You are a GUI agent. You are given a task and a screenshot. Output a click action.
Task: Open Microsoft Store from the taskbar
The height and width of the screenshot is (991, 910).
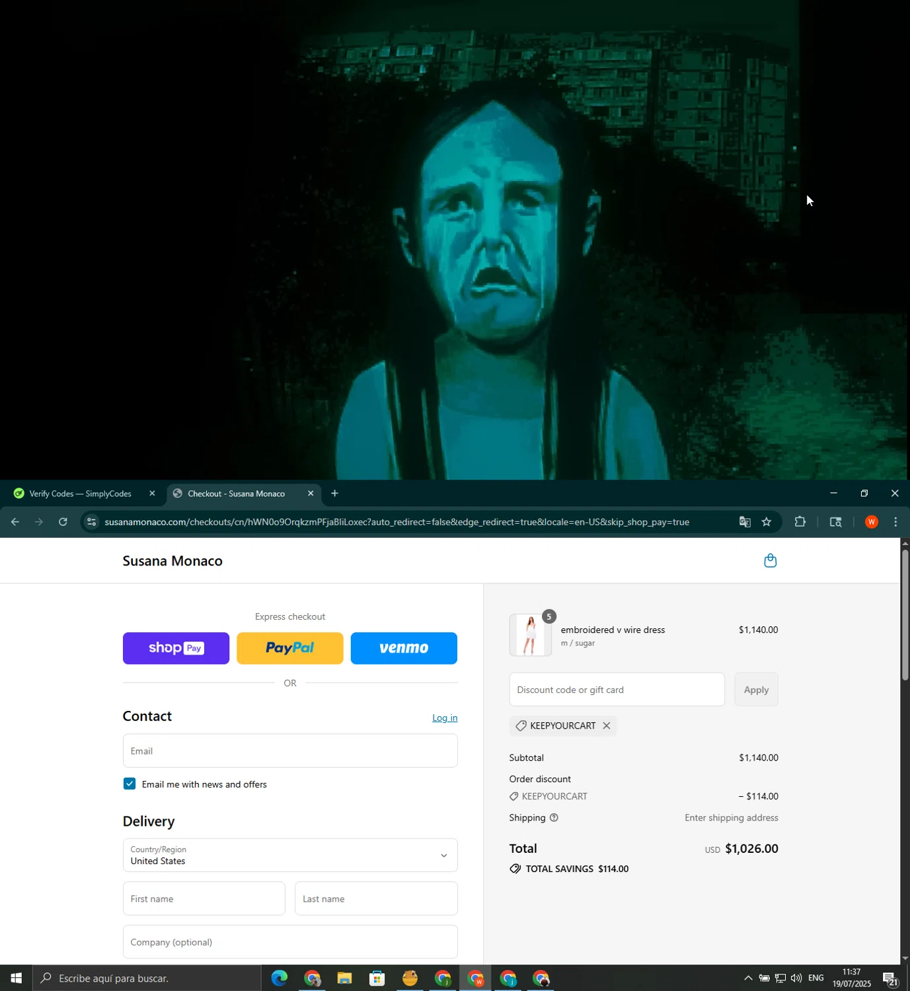tap(377, 978)
